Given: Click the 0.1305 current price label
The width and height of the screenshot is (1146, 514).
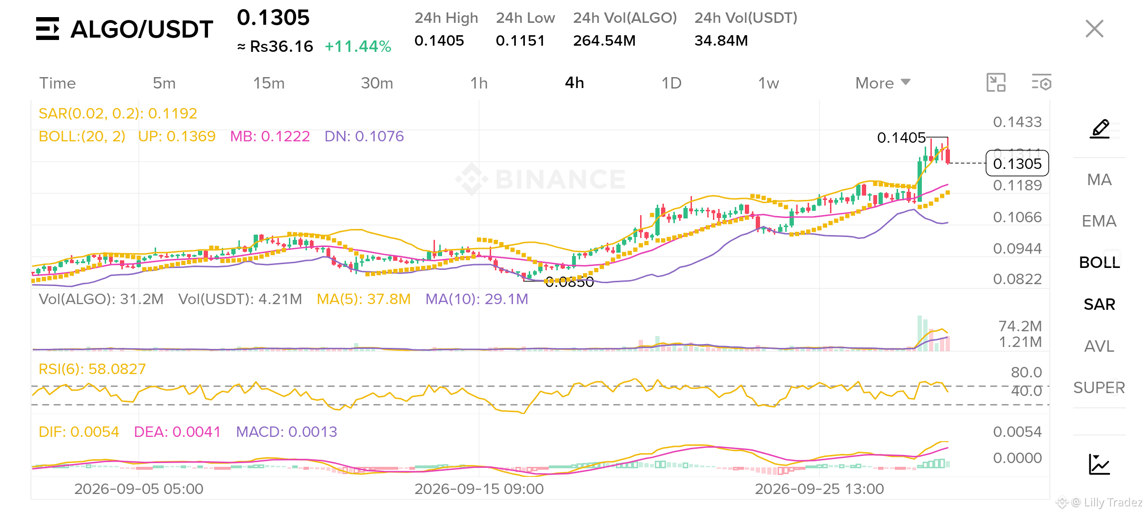Looking at the screenshot, I should pyautogui.click(x=1018, y=163).
